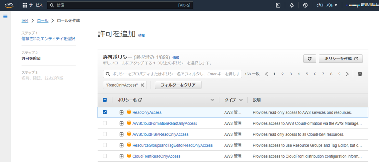
Task: Click the CloudFrontReadOnlyAccess policy cube icon
Action: click(129, 156)
